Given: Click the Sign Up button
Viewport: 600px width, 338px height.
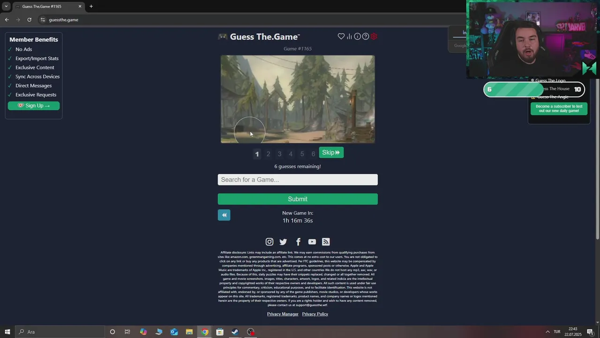Looking at the screenshot, I should [34, 106].
